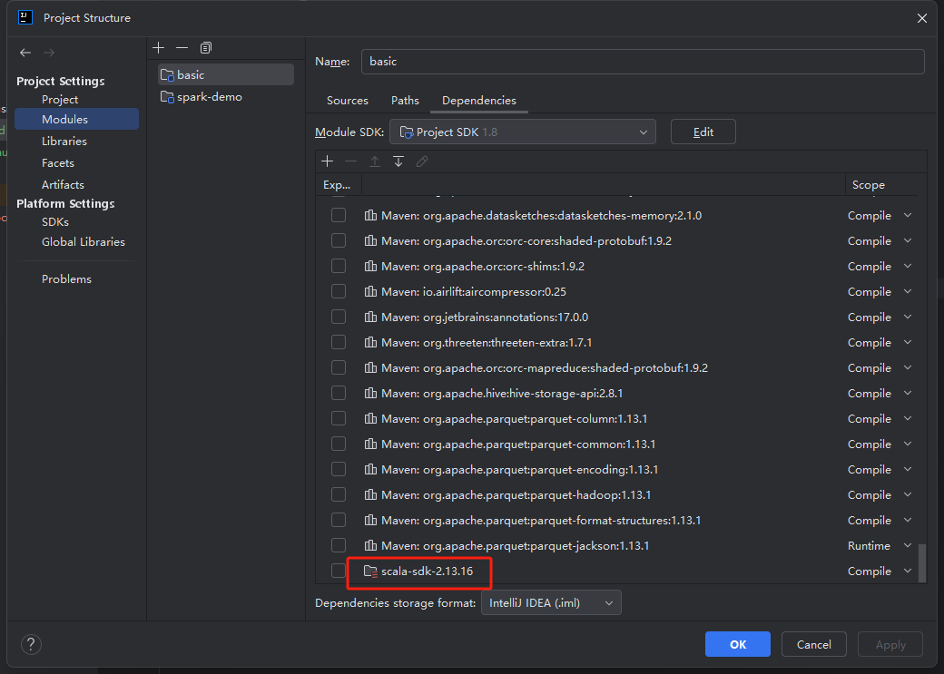Open scope dropdown for parquet-encoding

click(x=908, y=469)
